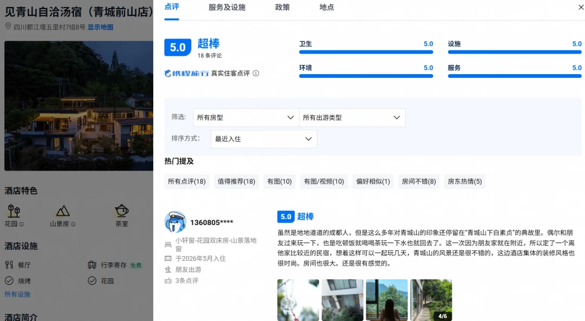
Task: Select the 房间不错(8) filter tag
Action: [x=419, y=181]
